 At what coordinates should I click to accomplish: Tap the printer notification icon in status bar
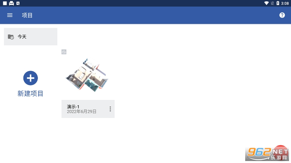pos(11,3)
